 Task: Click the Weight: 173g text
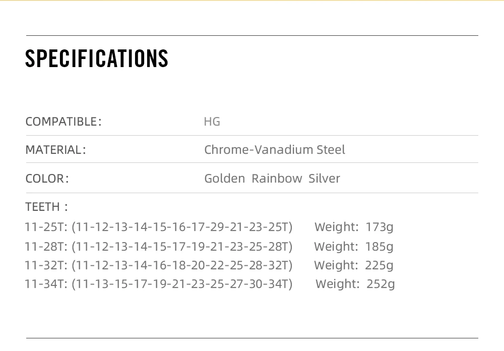tap(354, 227)
